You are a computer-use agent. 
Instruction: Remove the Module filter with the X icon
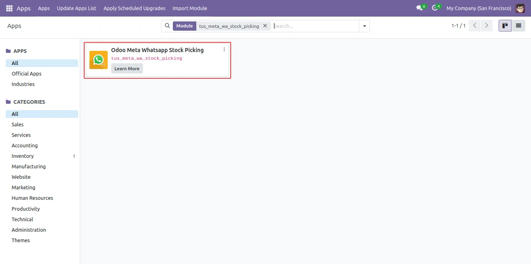tap(265, 26)
